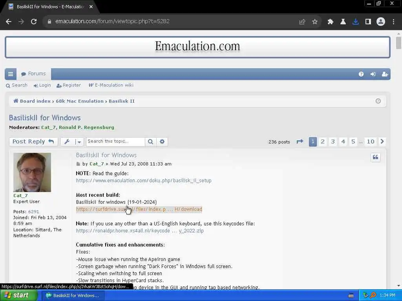Image resolution: width=402 pixels, height=301 pixels.
Task: Click the jump-to-page arrow icon
Action: tap(300, 141)
